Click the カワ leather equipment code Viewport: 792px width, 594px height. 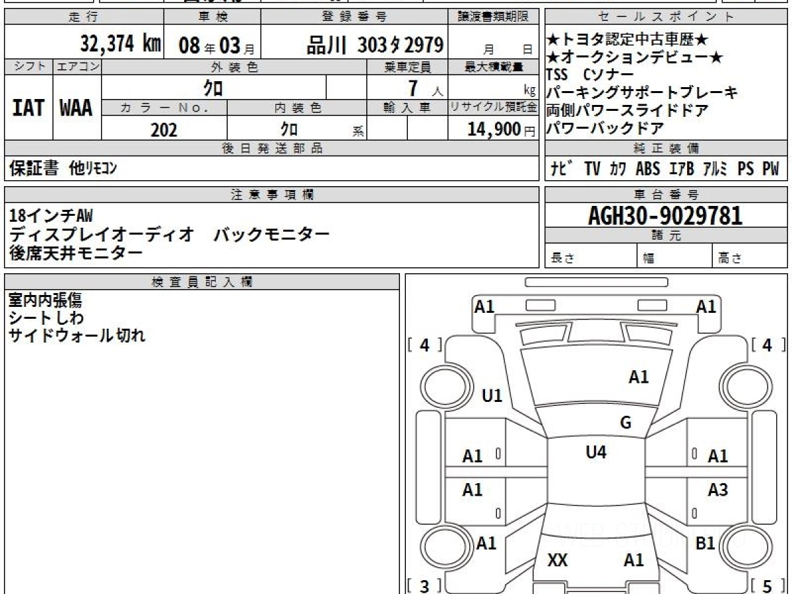[x=618, y=169]
